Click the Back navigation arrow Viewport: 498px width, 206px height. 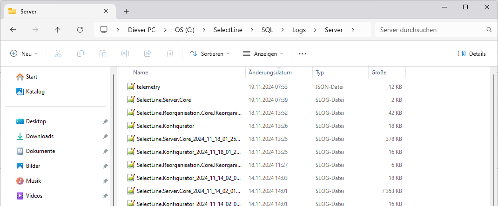pyautogui.click(x=13, y=30)
